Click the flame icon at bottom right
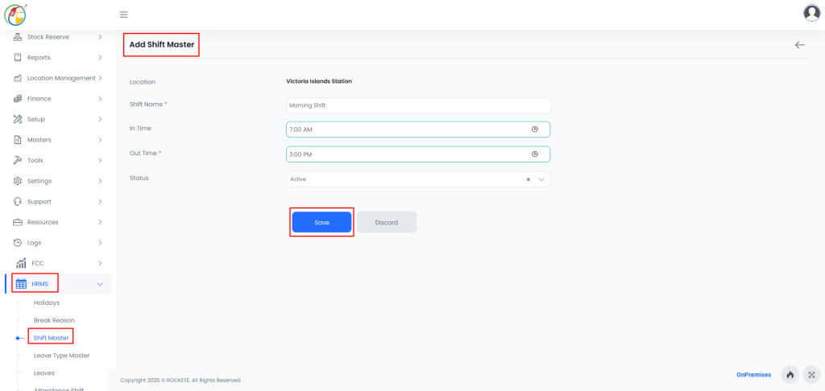This screenshot has width=825, height=391. tap(790, 375)
